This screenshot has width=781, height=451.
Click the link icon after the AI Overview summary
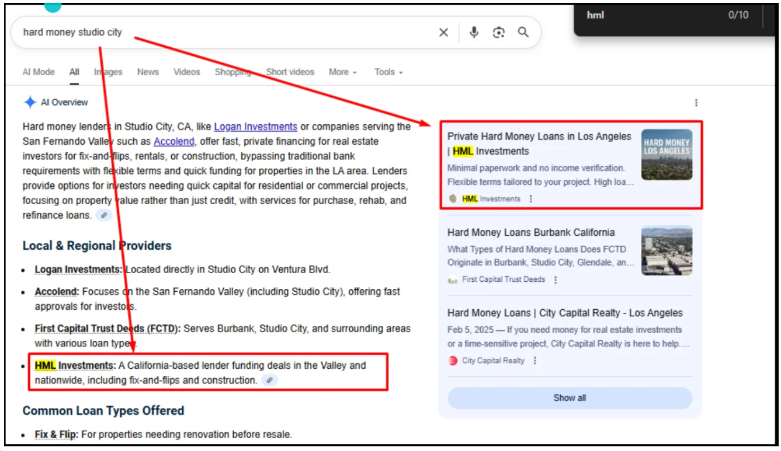click(104, 215)
